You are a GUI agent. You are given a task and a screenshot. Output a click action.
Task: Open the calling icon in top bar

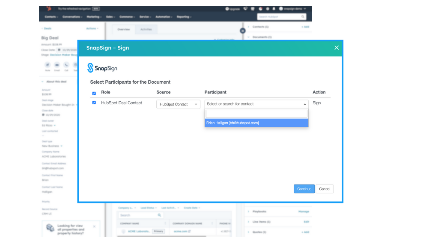tap(245, 9)
